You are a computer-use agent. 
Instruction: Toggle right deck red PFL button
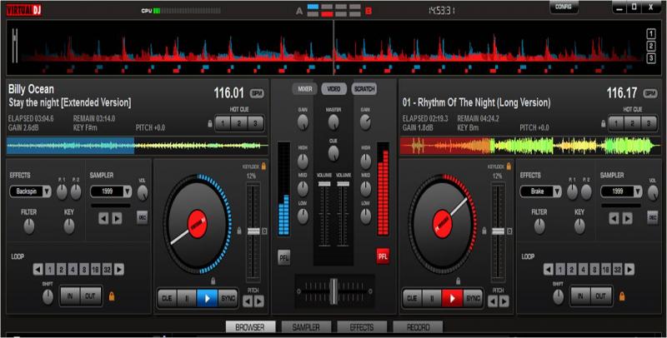coord(383,256)
